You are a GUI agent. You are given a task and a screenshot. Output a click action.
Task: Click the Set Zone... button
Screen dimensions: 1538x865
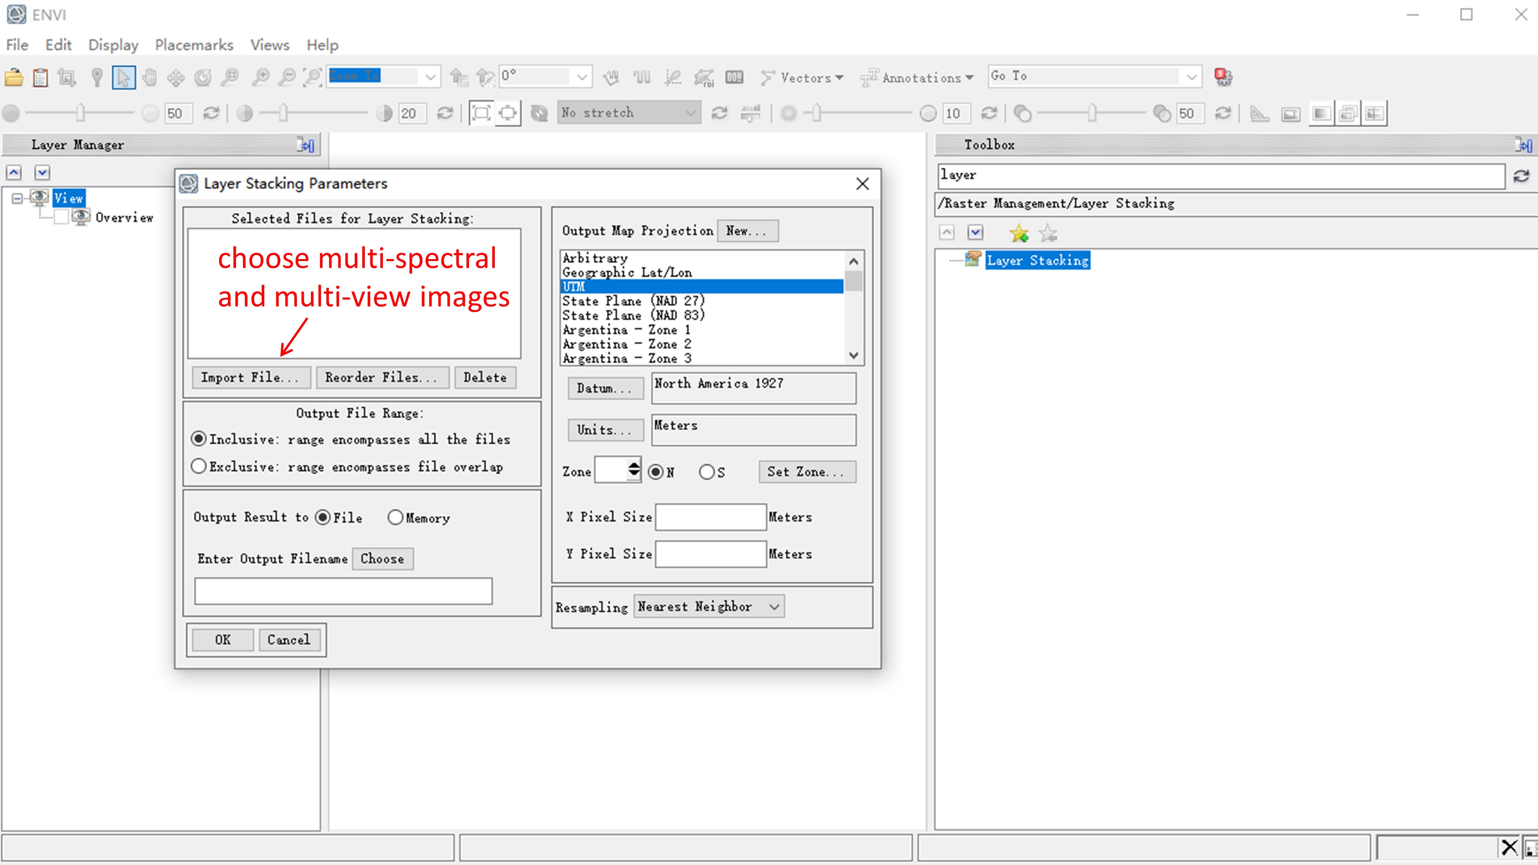[x=807, y=472]
